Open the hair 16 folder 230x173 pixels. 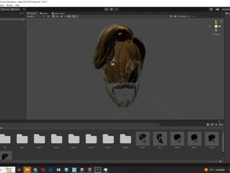[x=108, y=139]
